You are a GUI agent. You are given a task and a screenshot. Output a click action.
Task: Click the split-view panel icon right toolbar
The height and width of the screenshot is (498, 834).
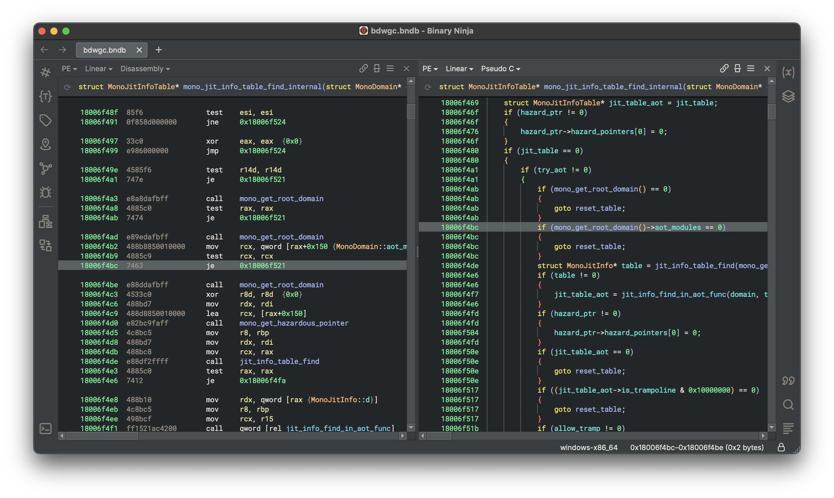point(738,68)
